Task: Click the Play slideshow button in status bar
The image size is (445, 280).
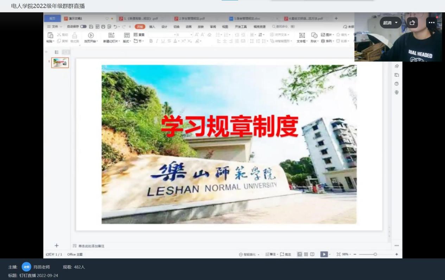Action: pos(324,254)
